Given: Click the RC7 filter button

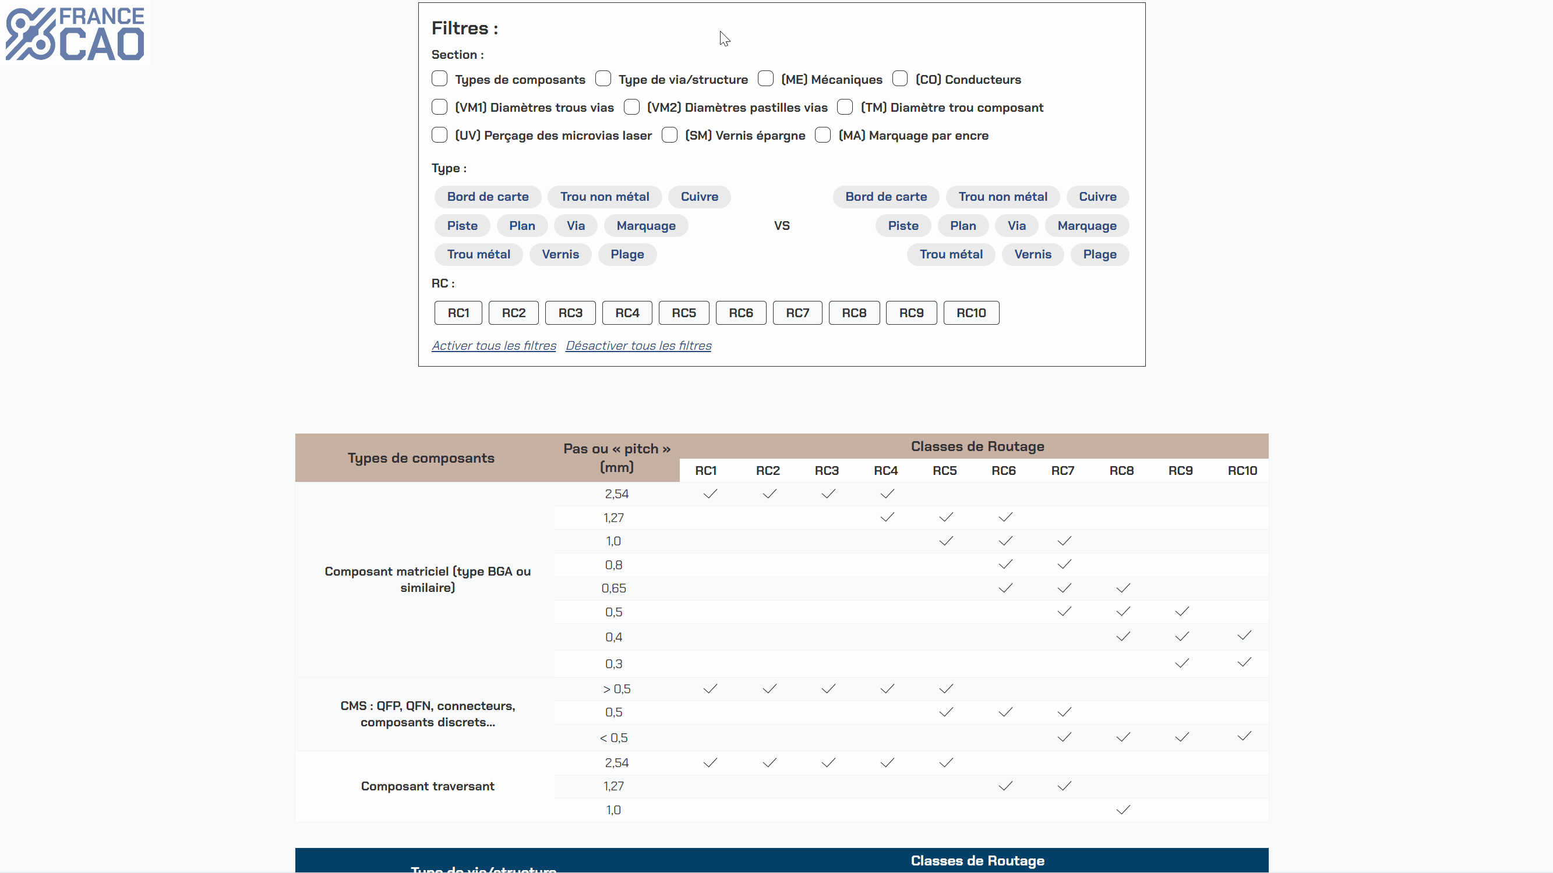Looking at the screenshot, I should tap(797, 313).
